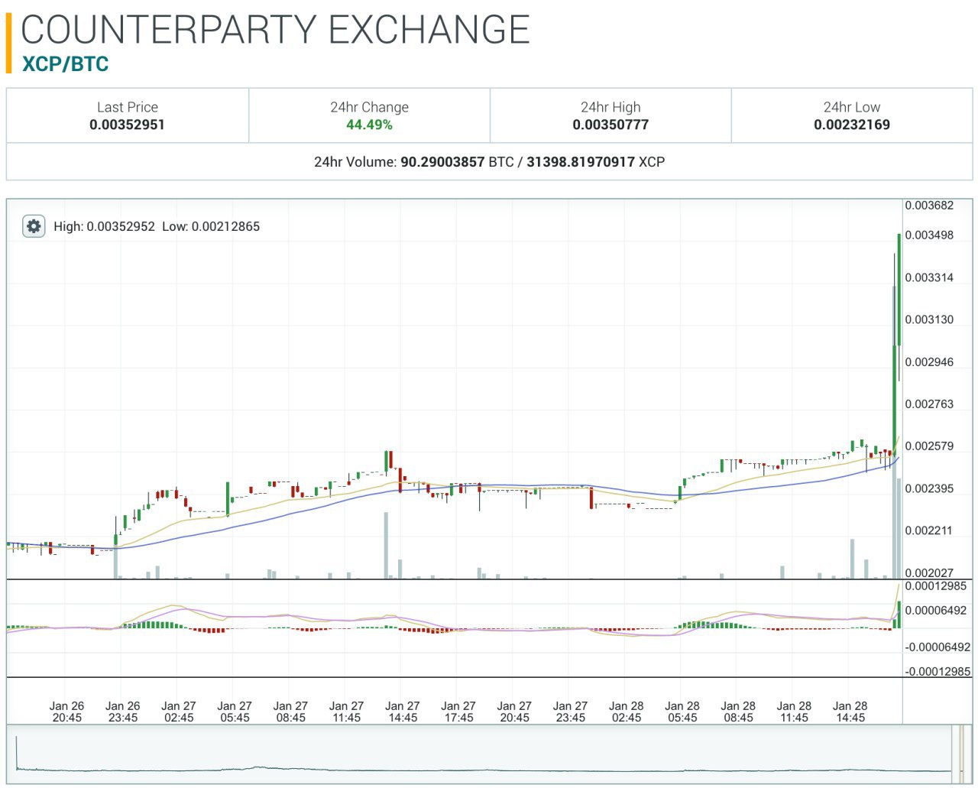Screen dimensions: 978x788
Task: Click the Jan 27 11:45 time label
Action: 346,712
